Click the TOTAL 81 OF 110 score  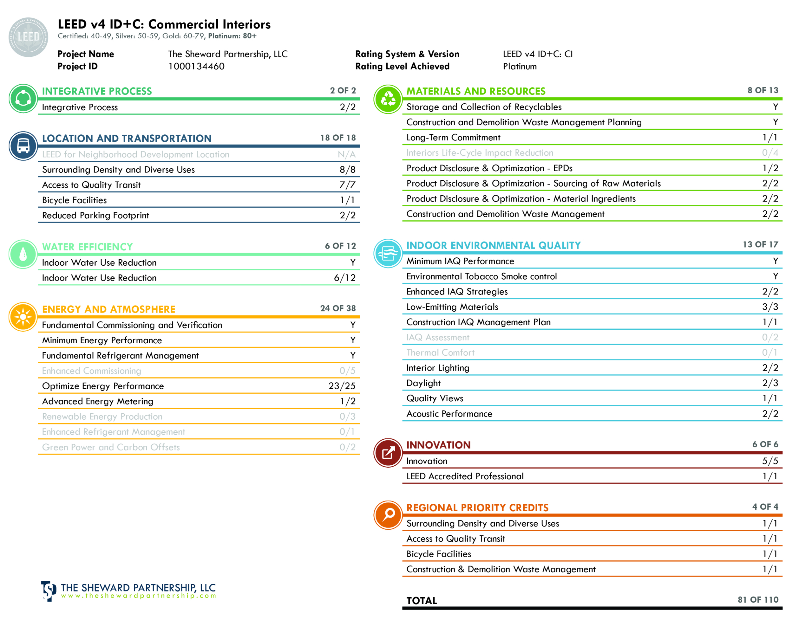point(758,599)
